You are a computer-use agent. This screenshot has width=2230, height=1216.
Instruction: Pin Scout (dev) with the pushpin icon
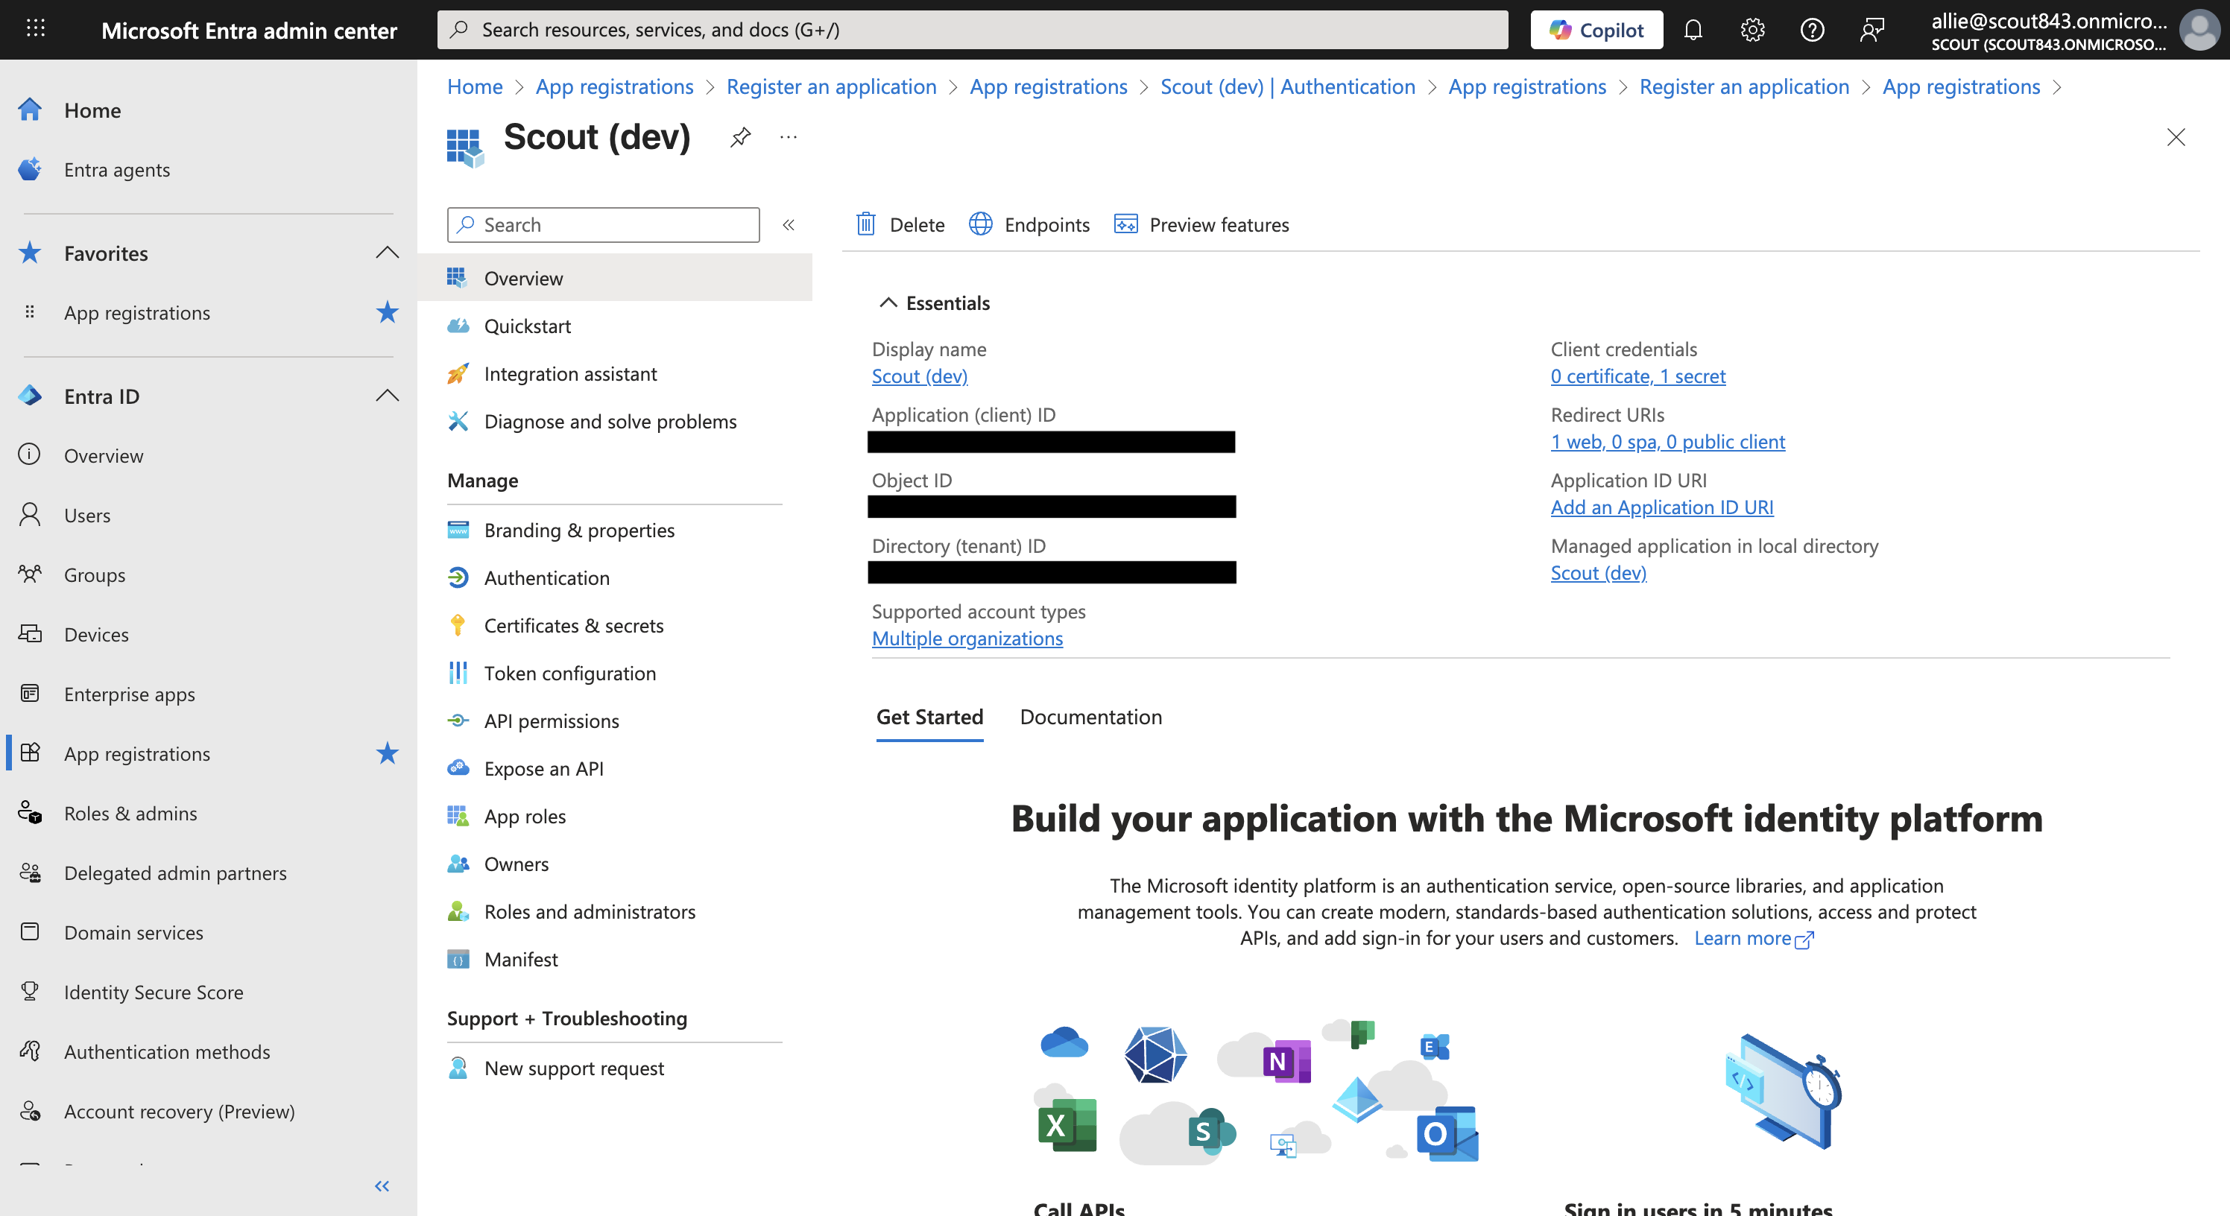[740, 137]
